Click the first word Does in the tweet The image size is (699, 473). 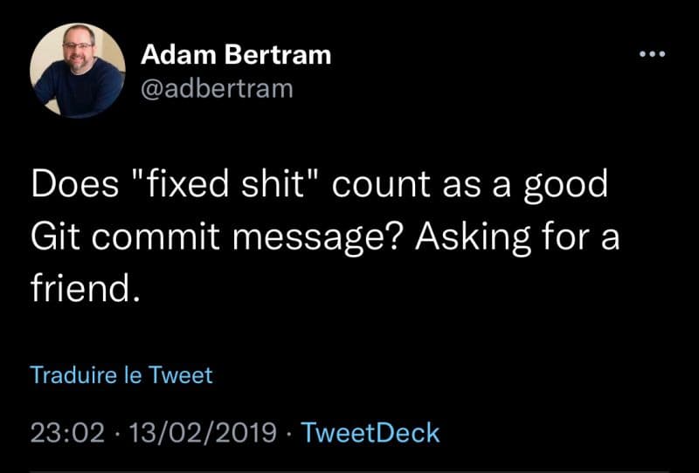[x=74, y=184]
